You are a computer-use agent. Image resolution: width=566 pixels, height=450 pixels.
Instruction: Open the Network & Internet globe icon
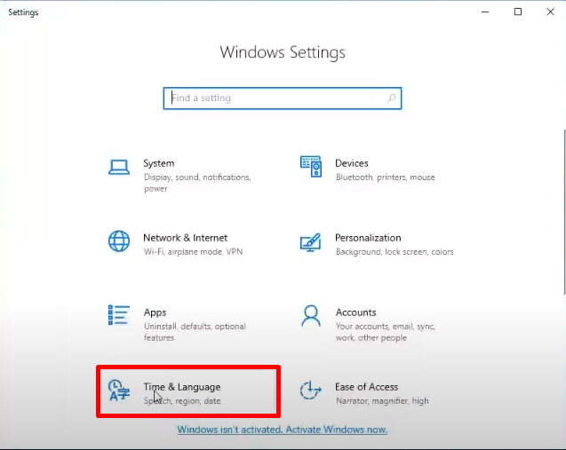click(119, 241)
